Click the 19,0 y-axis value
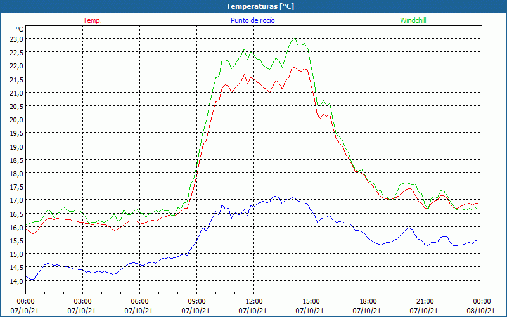Screen dimensions: 507x317 [x=16, y=146]
